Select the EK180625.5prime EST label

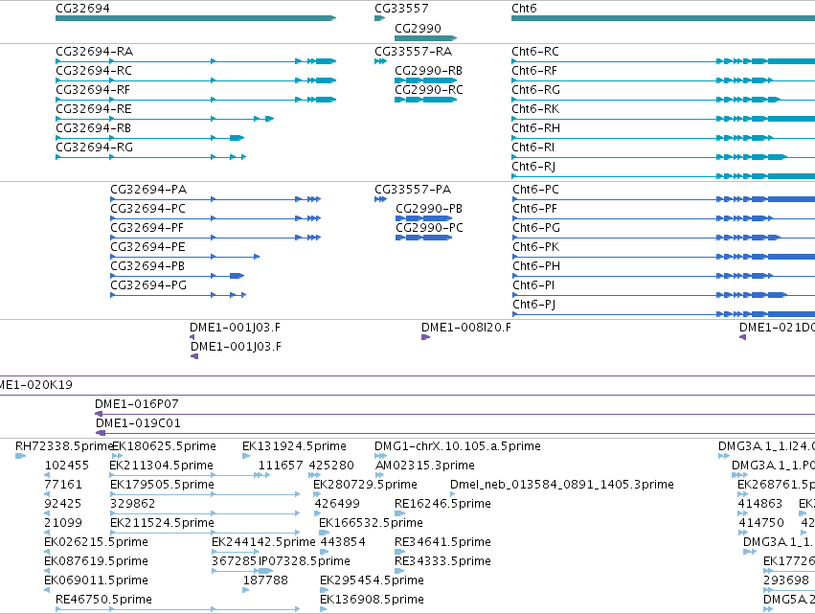click(164, 446)
